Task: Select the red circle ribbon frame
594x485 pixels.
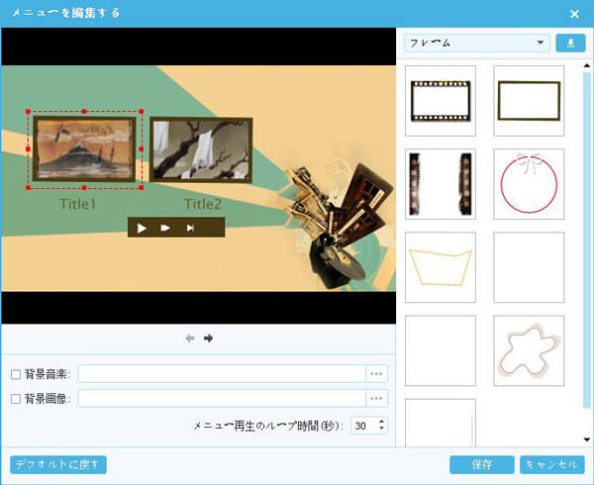Action: tap(529, 184)
